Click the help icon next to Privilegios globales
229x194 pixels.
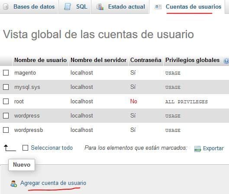pyautogui.click(x=226, y=61)
